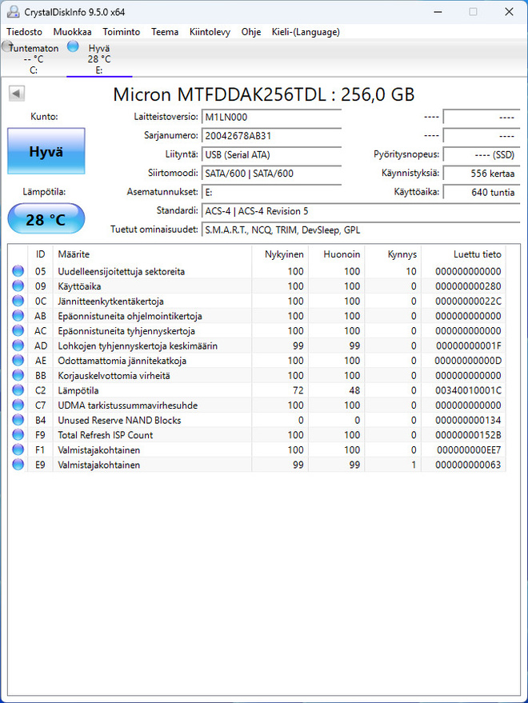Click status icon for attribute E9
528x703 pixels.
(x=18, y=465)
